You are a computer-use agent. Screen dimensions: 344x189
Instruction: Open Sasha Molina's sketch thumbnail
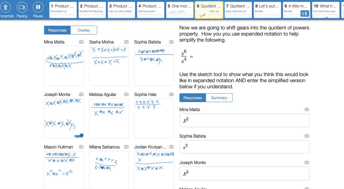(x=109, y=66)
